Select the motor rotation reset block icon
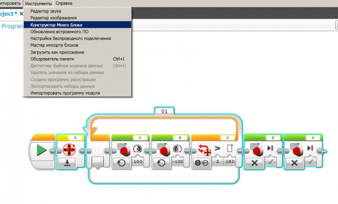Screen dimensions: 338x204 [69, 149]
